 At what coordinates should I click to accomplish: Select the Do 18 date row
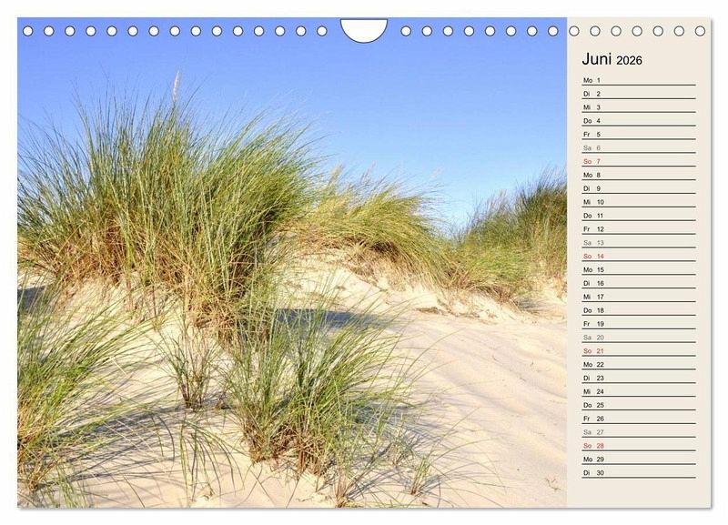[639, 310]
